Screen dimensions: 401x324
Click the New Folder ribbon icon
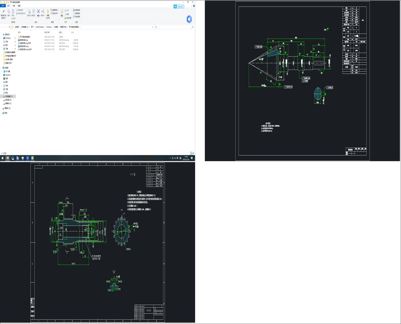tap(48, 12)
